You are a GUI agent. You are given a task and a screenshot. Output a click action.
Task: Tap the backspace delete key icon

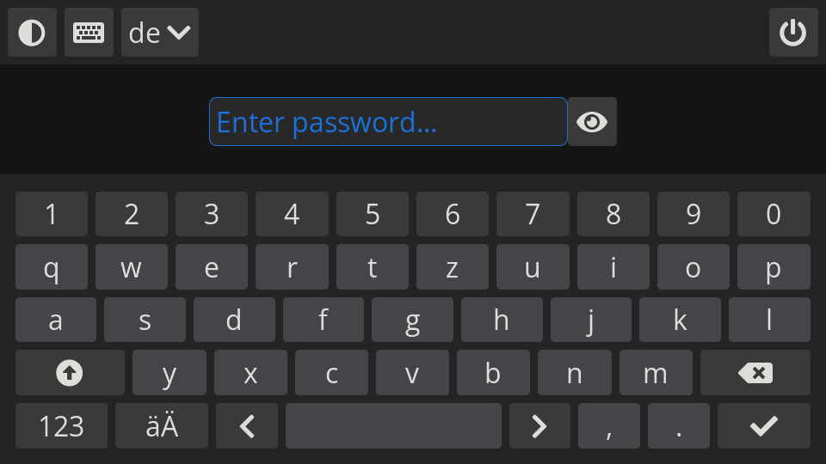(755, 372)
